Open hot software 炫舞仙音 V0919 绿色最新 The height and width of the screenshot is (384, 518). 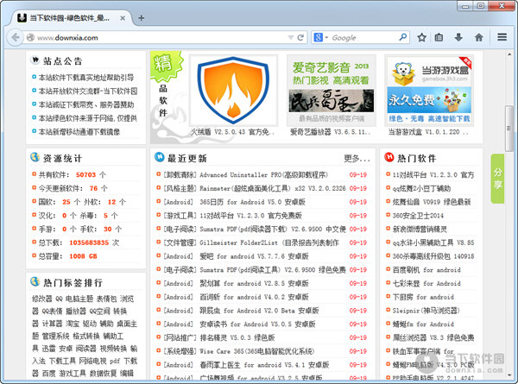432,202
